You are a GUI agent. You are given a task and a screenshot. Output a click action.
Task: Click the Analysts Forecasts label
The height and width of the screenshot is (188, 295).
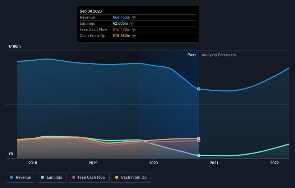coord(218,55)
